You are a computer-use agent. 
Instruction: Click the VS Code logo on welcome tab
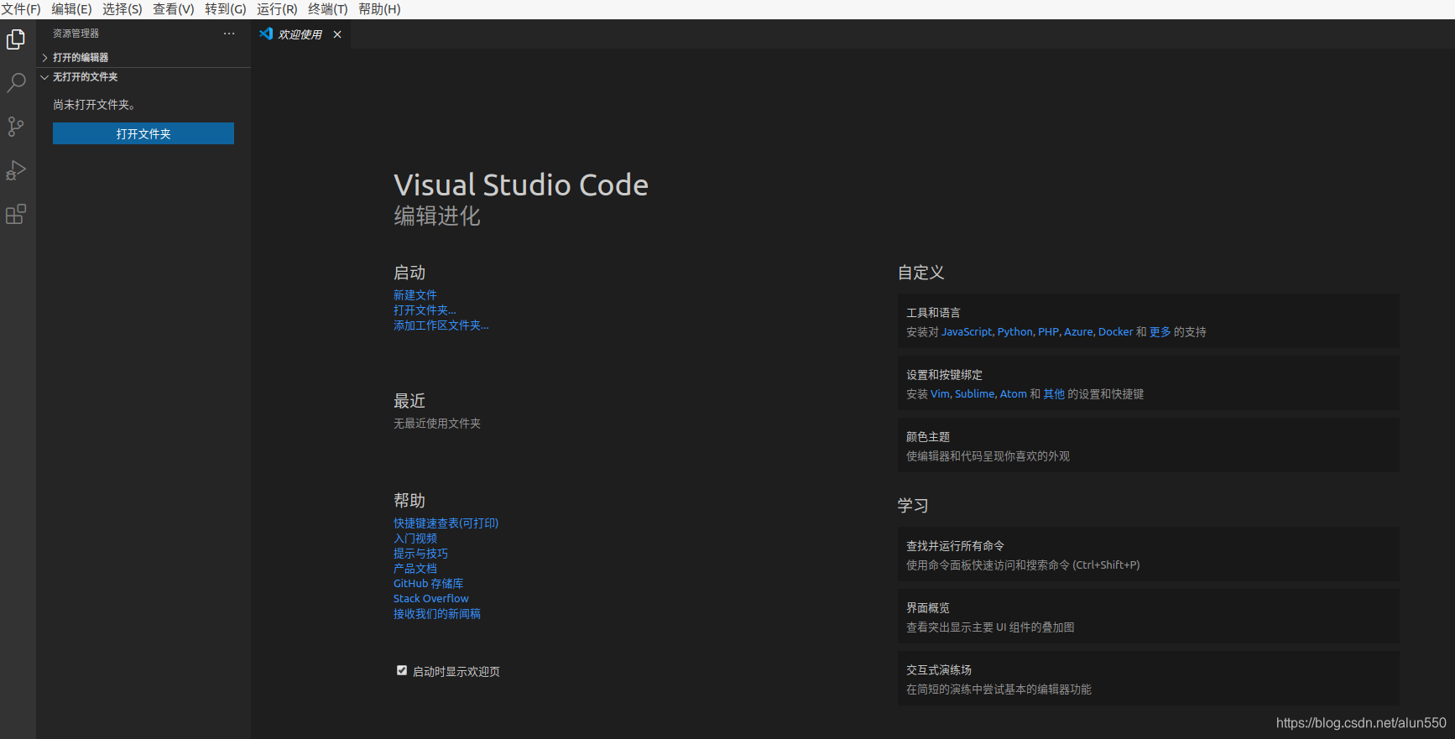[266, 34]
